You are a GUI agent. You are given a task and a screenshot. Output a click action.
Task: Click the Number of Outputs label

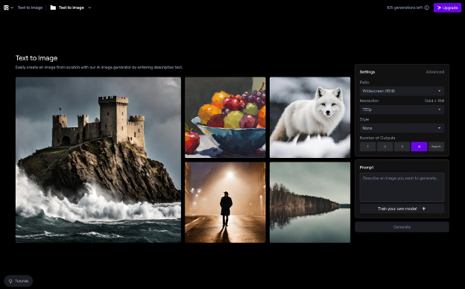[377, 138]
